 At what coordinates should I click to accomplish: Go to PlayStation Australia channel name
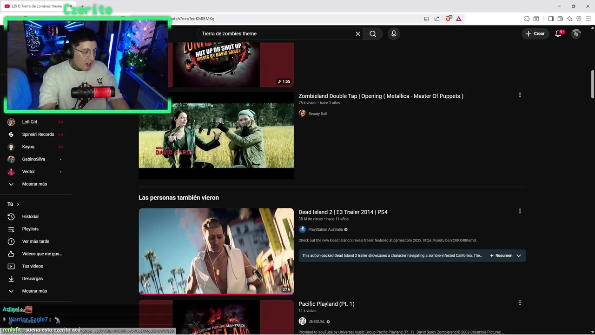coord(325,229)
